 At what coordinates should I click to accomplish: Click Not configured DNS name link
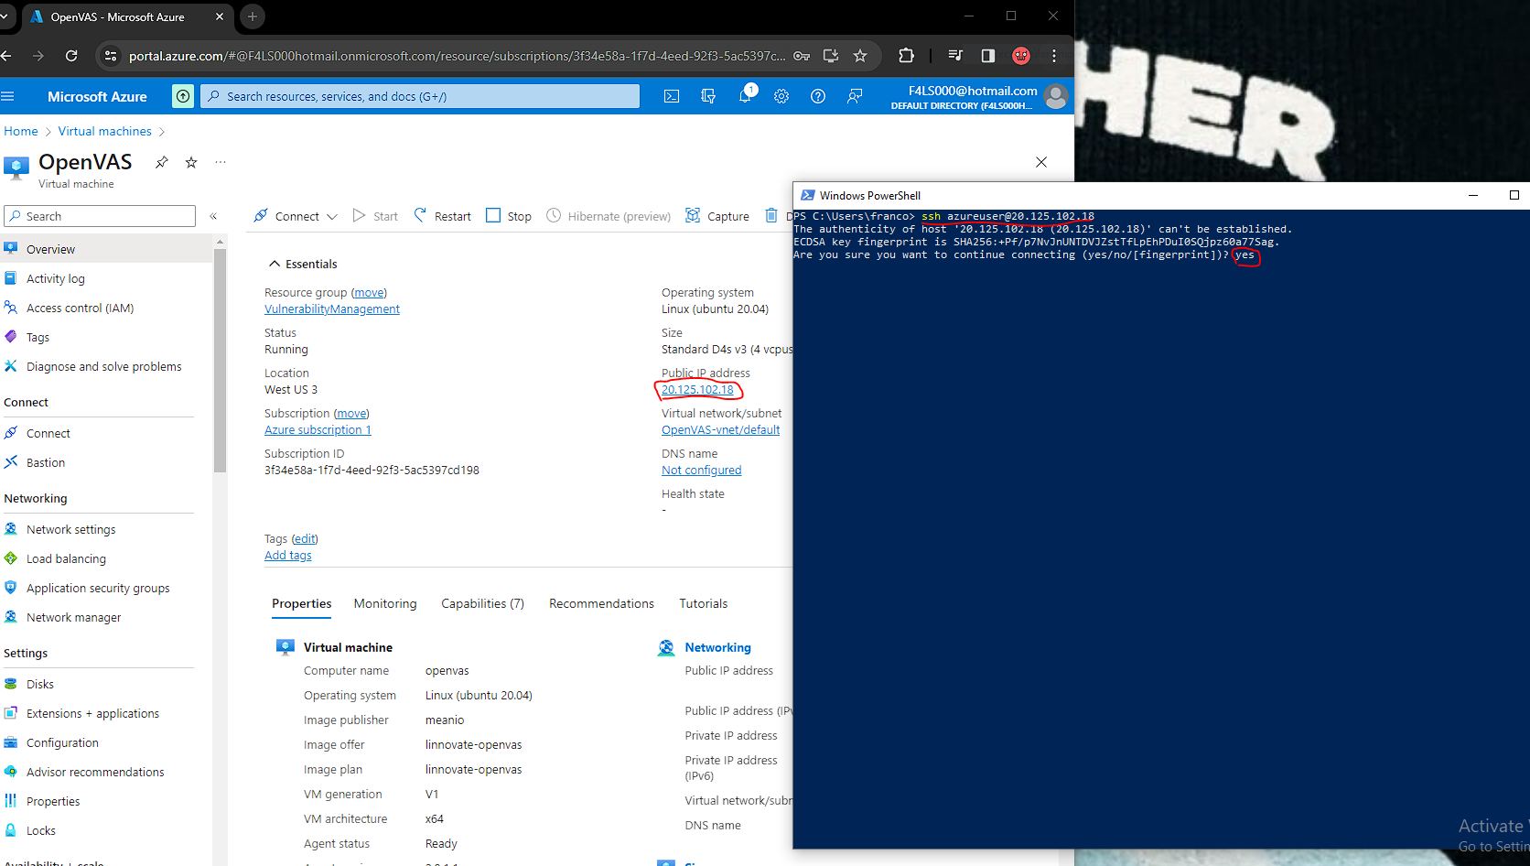click(x=702, y=471)
